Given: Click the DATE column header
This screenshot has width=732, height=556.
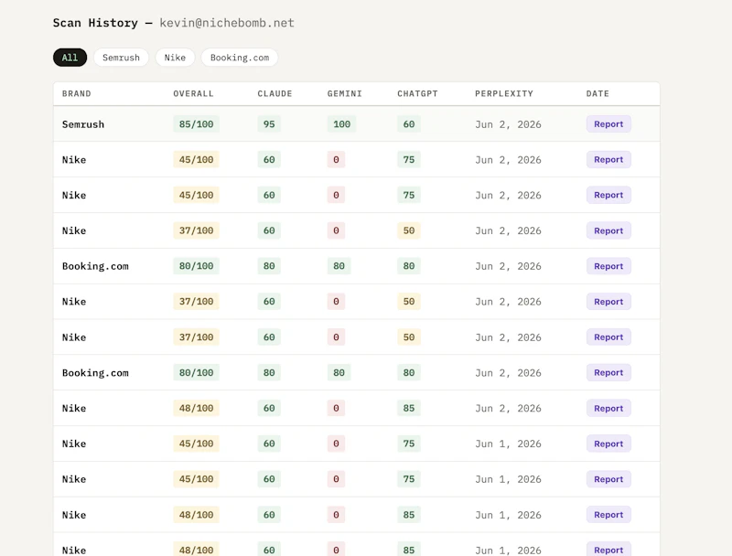Looking at the screenshot, I should coord(597,93).
